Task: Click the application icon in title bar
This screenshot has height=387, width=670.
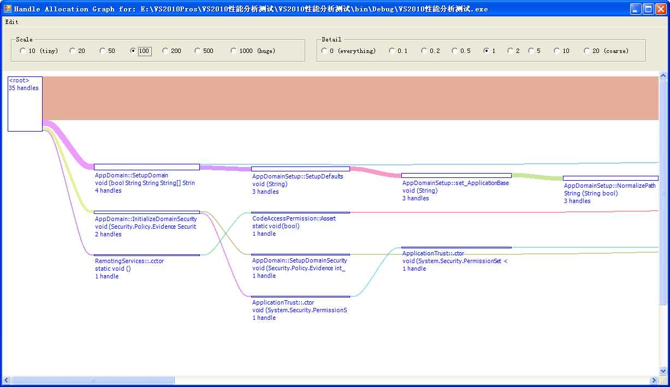Action: 8,9
